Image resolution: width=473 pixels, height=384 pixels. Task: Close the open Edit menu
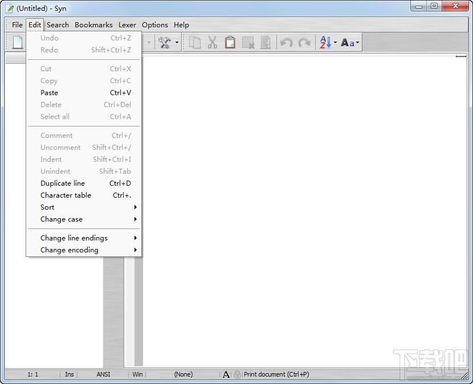35,24
